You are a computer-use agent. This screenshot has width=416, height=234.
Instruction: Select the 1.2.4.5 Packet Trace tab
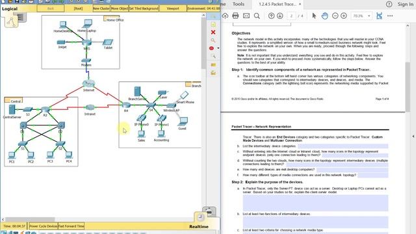coord(278,5)
